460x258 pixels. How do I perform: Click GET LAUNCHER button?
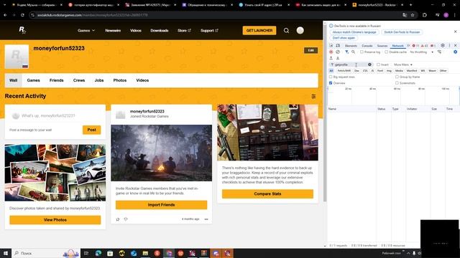click(259, 30)
